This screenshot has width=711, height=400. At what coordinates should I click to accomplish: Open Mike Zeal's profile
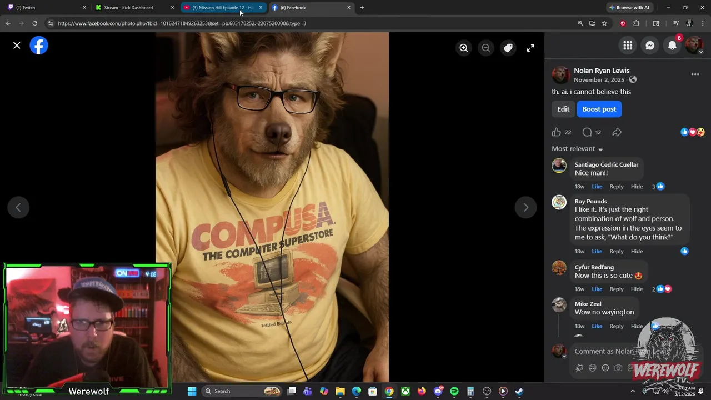click(588, 304)
